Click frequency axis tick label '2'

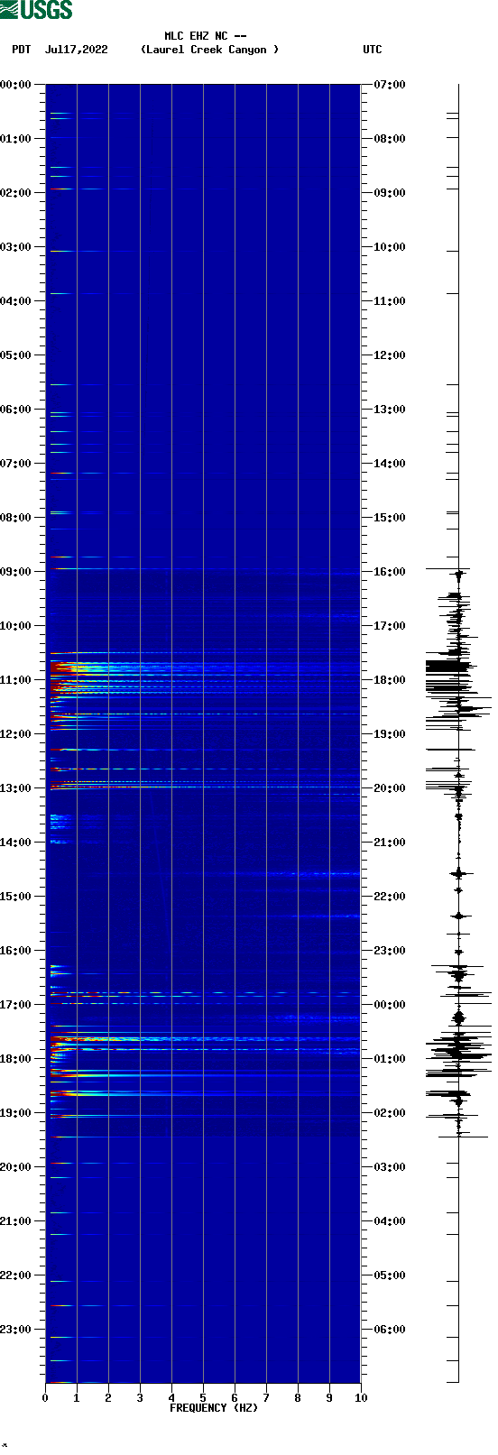(x=108, y=1398)
